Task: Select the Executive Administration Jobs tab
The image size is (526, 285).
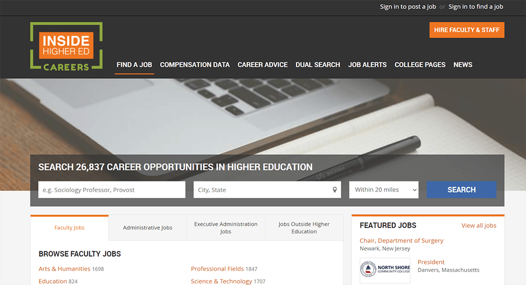Action: 226,228
